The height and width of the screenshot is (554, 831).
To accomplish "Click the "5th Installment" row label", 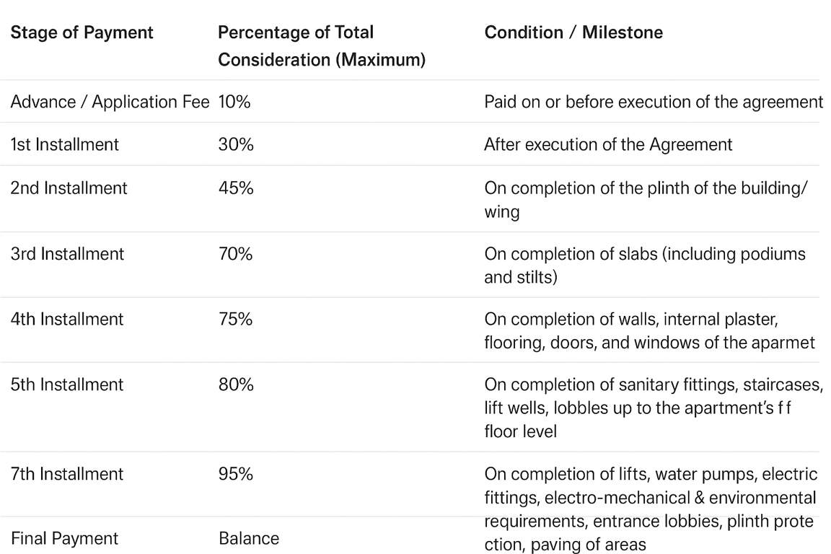I will coord(67,384).
